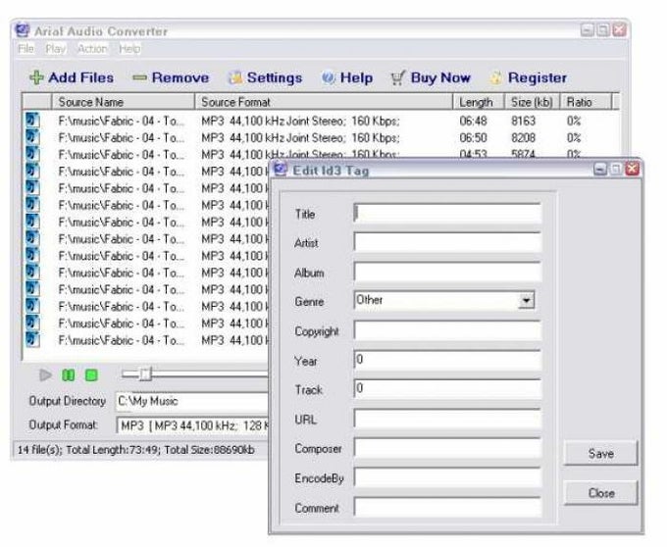This screenshot has height=547, width=667.
Task: Open Settings from the toolbar
Action: (x=266, y=77)
